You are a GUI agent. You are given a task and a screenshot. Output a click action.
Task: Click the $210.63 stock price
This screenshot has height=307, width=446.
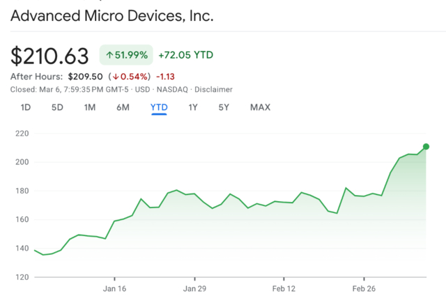51,56
